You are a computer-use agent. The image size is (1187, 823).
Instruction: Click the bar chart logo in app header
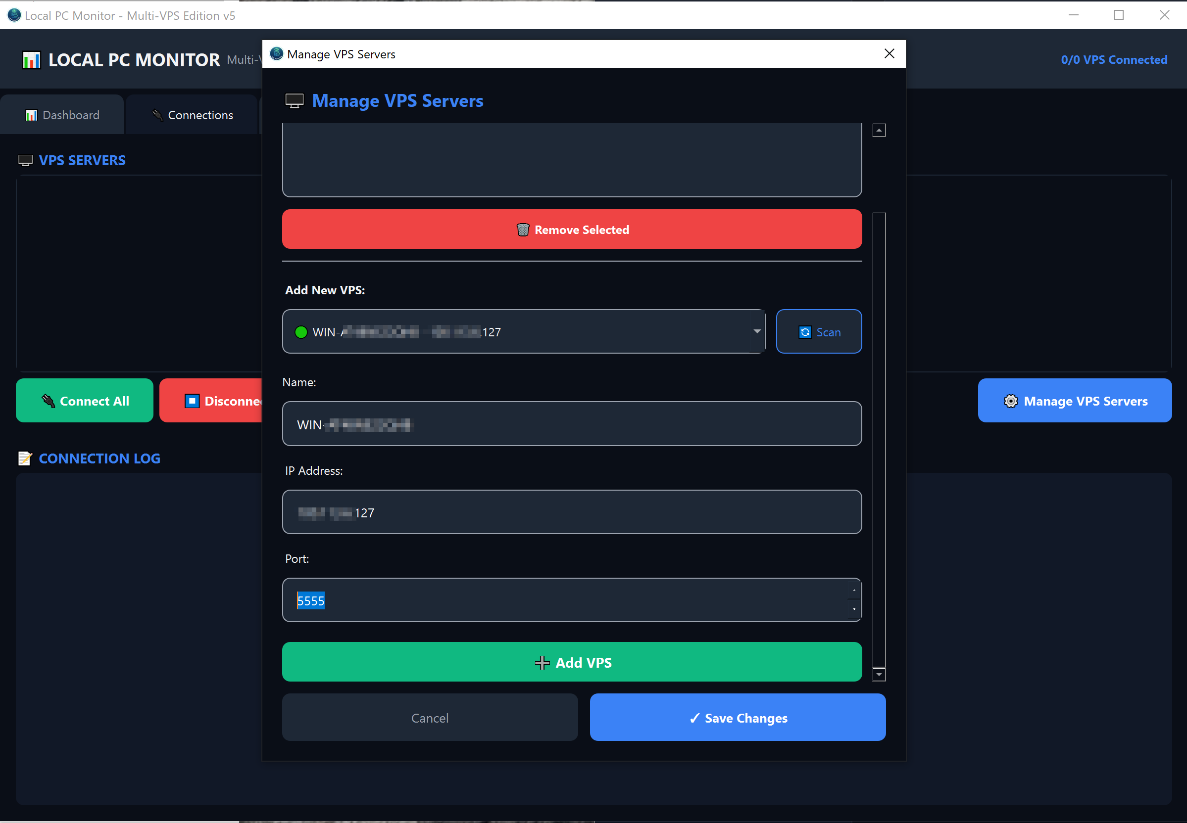click(32, 60)
